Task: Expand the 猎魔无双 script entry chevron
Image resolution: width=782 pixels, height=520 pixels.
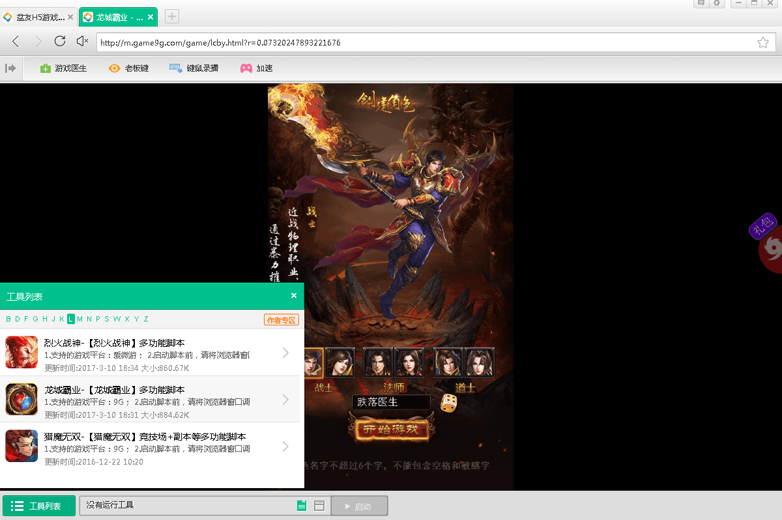Action: pyautogui.click(x=285, y=446)
